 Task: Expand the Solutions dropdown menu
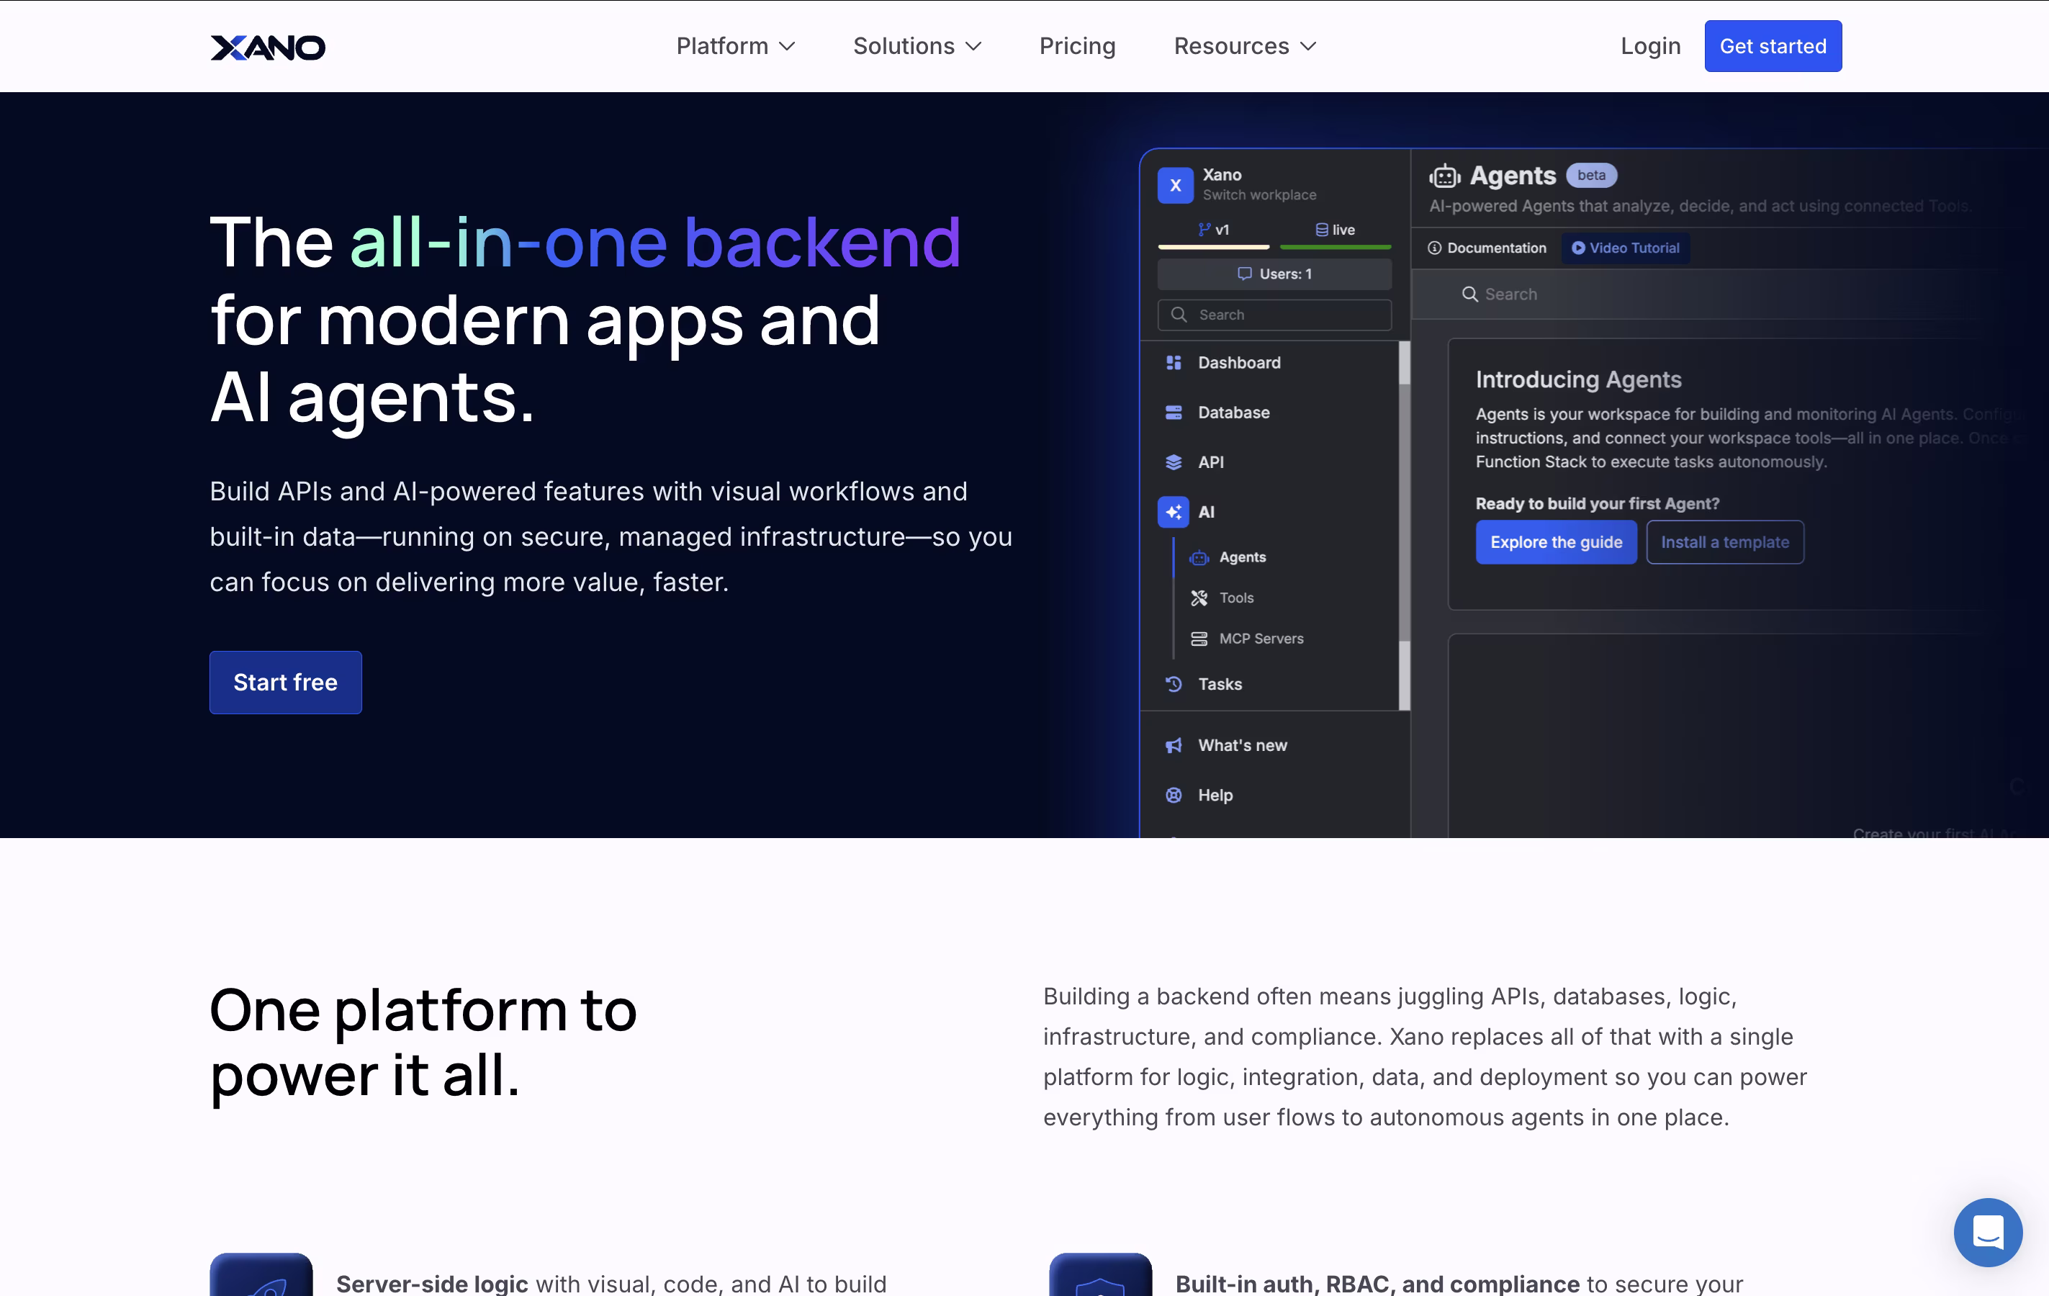pos(917,46)
